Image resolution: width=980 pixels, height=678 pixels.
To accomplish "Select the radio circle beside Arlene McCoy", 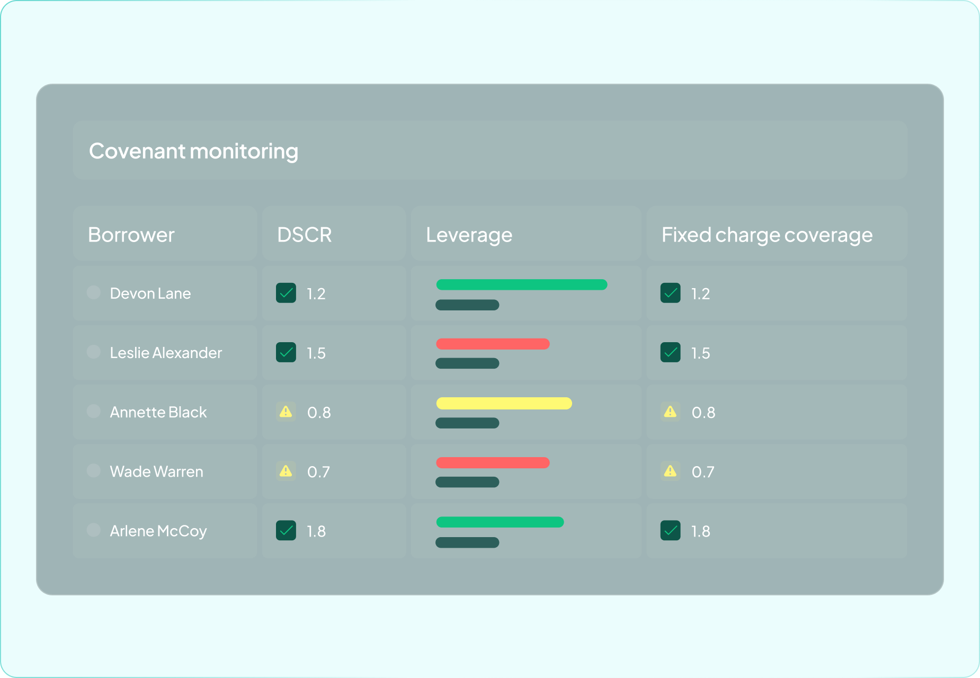I will click(x=94, y=530).
